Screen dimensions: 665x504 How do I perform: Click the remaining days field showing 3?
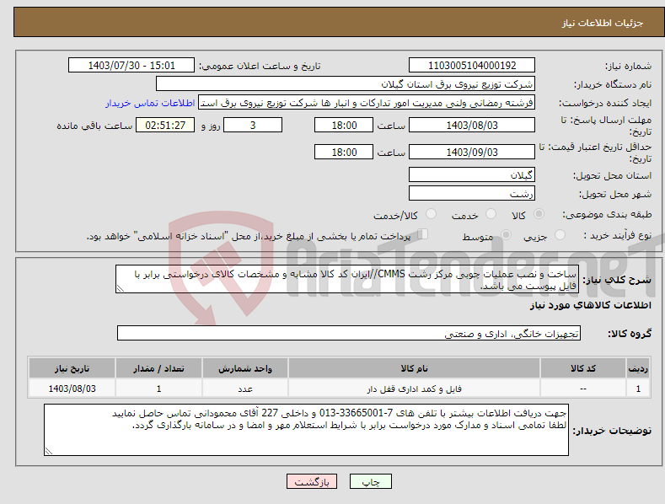point(253,125)
